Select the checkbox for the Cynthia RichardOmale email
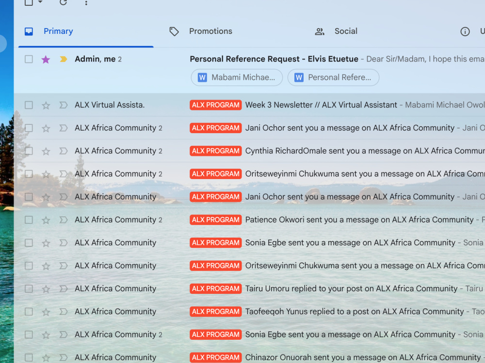This screenshot has width=485, height=363. 29,151
